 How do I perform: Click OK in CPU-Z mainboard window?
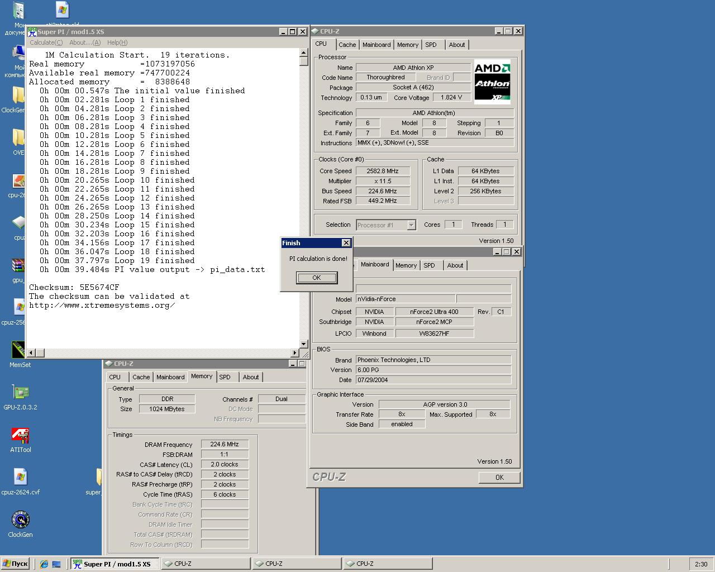click(x=499, y=477)
